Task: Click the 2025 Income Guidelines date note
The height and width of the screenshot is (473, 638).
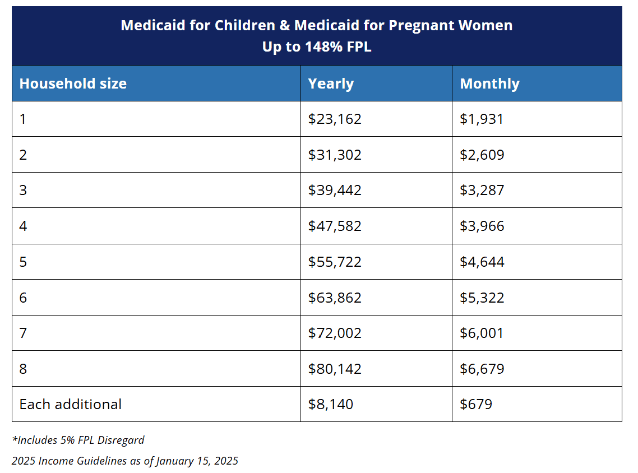Action: [124, 461]
